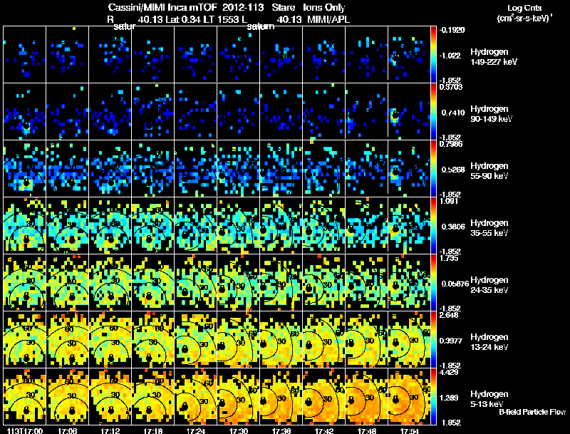Open the 90-149 keV image panel at 17:54
Viewport: 570px width, 434px height.
(x=409, y=111)
